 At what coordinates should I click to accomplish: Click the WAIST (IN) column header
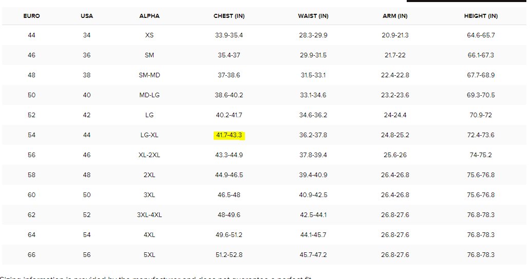click(313, 16)
